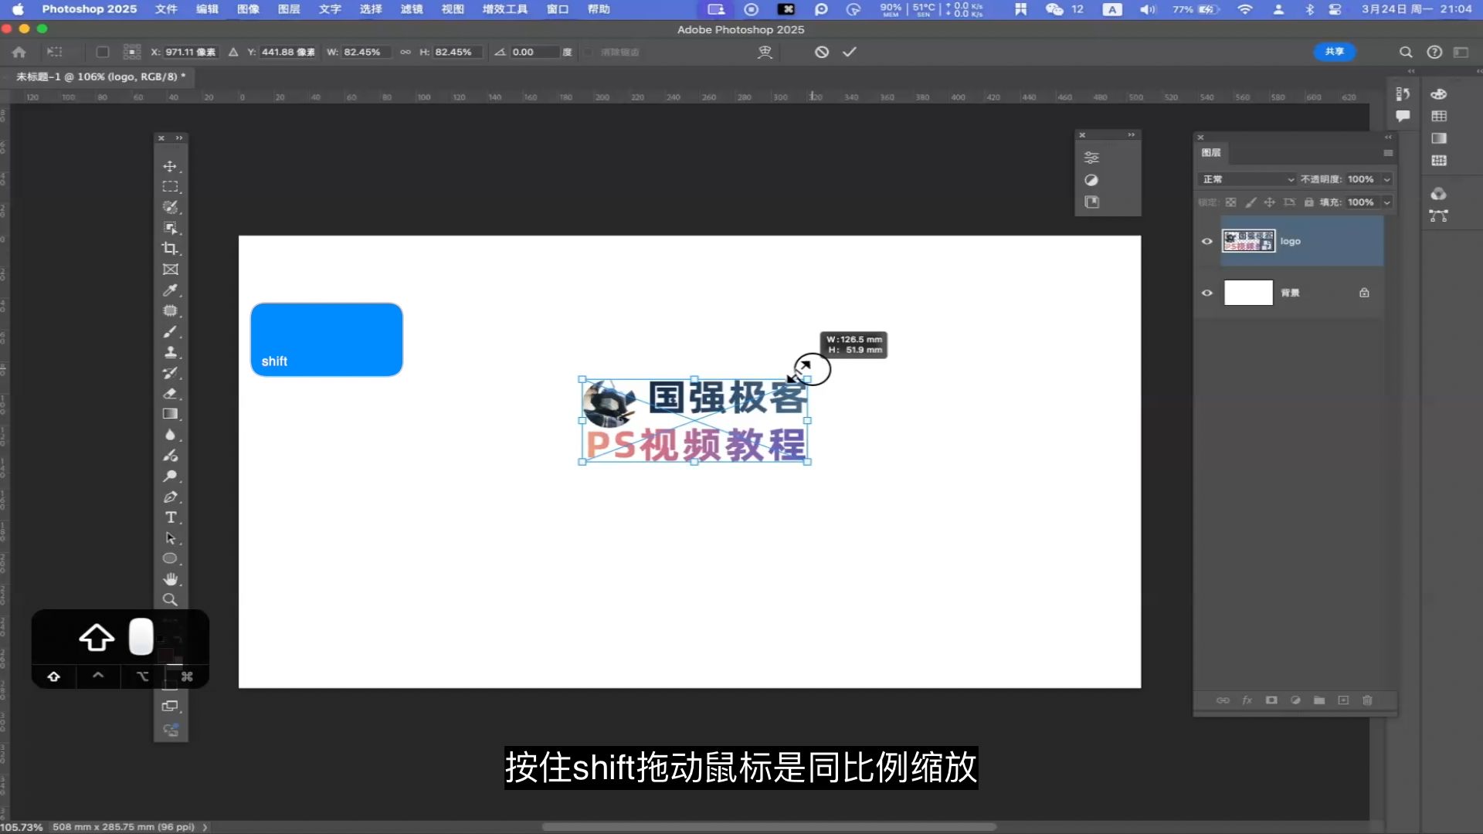Add a layer style with fx icon
Image resolution: width=1483 pixels, height=834 pixels.
[x=1247, y=700]
